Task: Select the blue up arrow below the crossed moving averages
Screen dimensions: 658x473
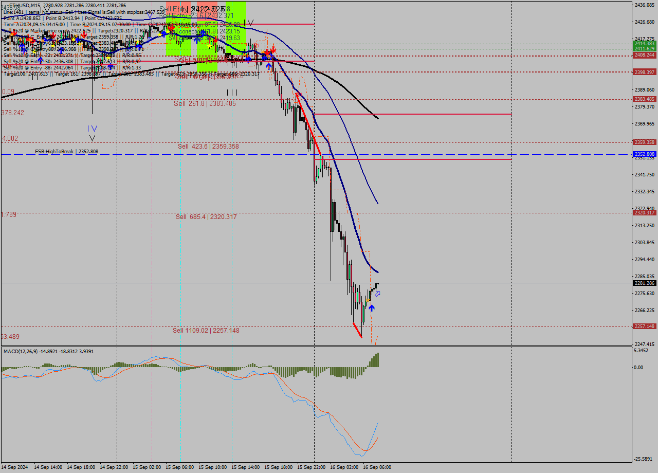Action: [x=268, y=66]
